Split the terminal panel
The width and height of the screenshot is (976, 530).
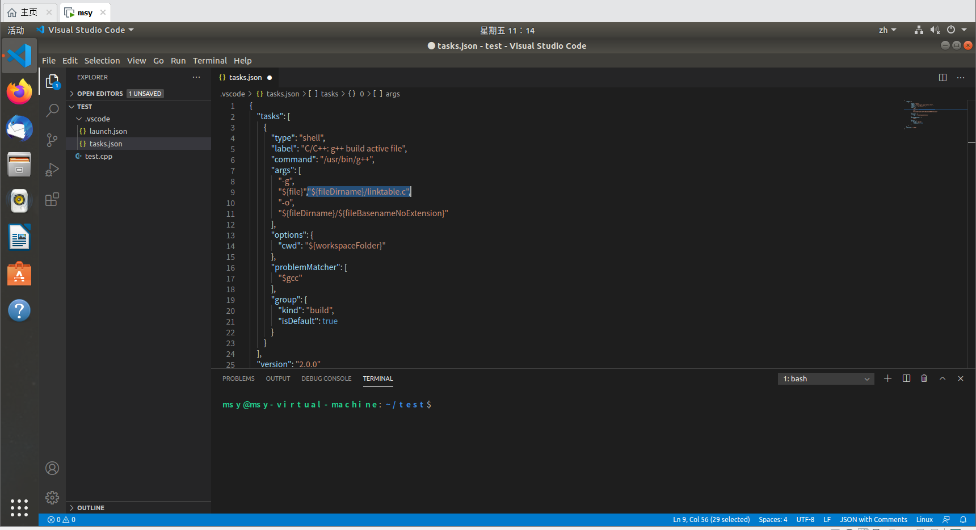[906, 378]
